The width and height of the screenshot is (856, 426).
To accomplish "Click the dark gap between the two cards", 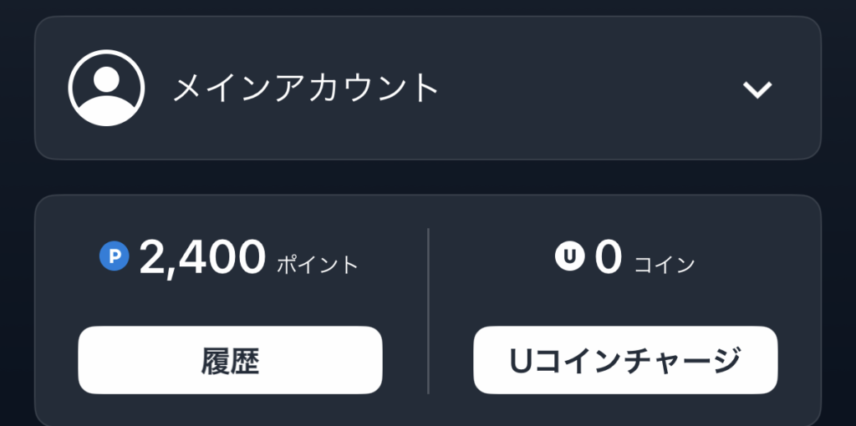I will pos(428,177).
